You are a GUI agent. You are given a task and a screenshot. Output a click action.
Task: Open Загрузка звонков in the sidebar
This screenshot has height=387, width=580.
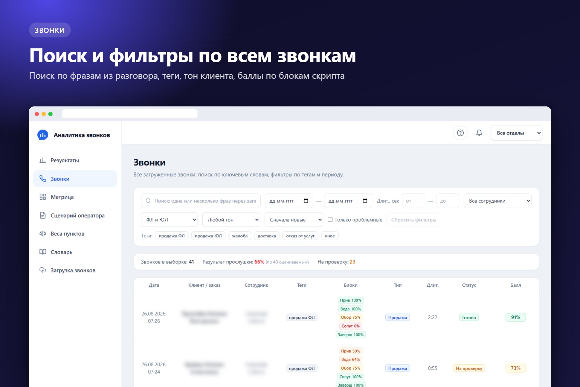(75, 270)
